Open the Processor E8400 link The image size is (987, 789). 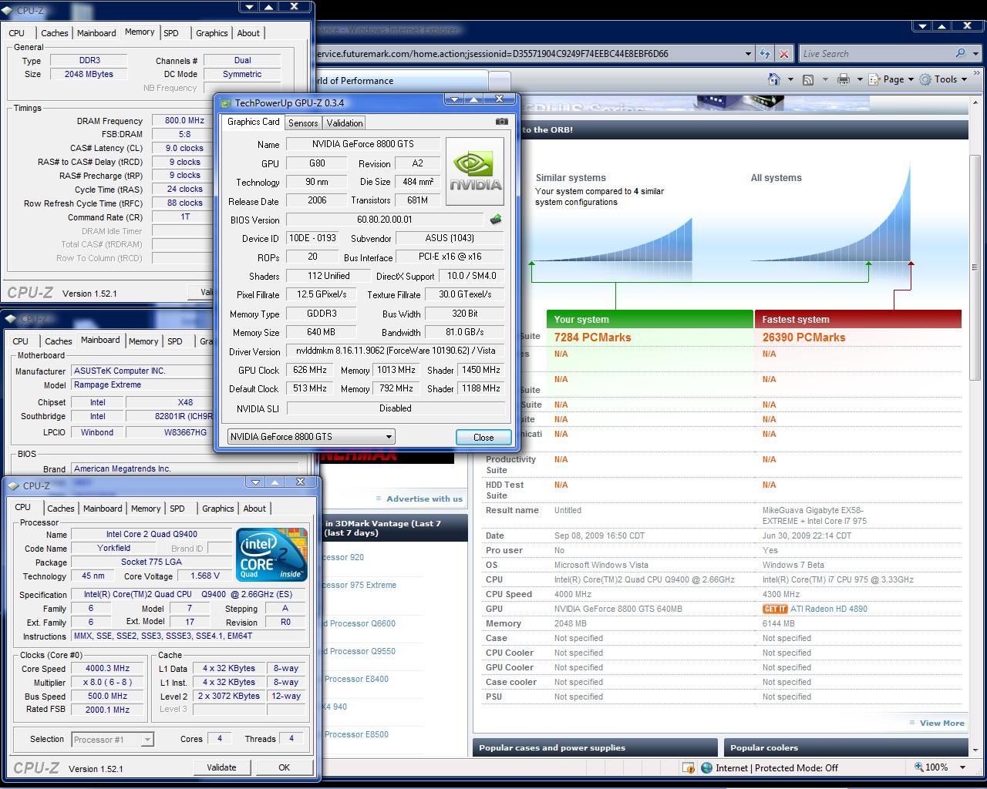pyautogui.click(x=355, y=679)
